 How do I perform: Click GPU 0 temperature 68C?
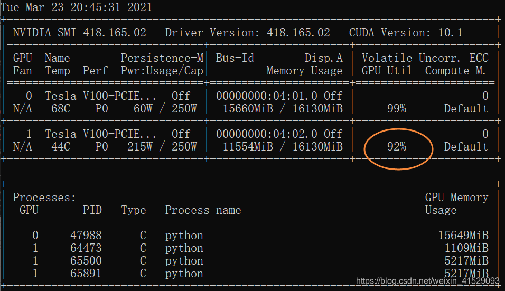click(61, 109)
